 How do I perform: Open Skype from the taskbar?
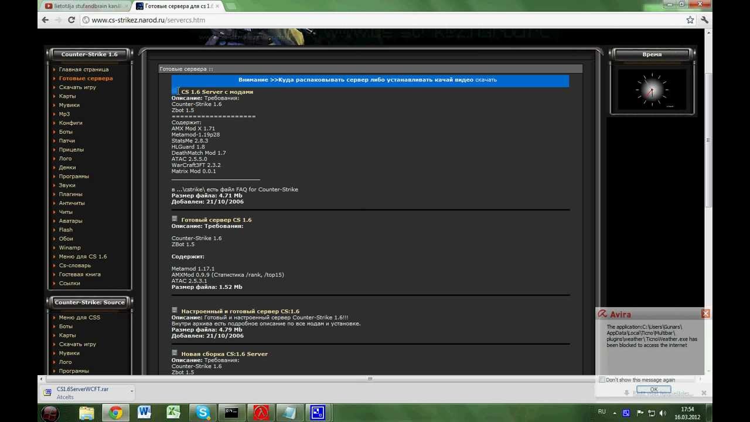click(x=203, y=413)
